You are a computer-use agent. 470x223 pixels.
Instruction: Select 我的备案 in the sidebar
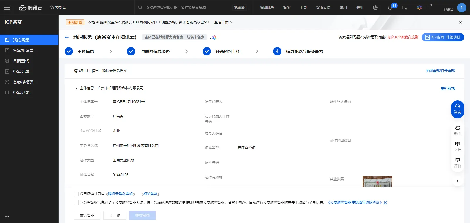[x=29, y=40]
